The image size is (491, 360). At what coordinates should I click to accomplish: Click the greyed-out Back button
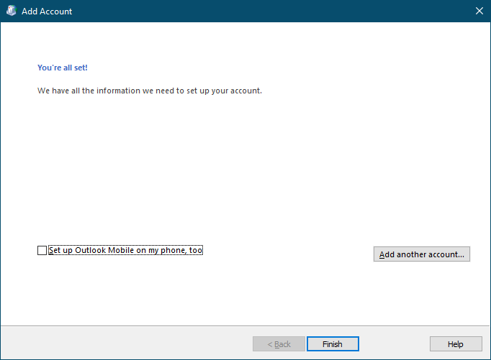tap(279, 344)
